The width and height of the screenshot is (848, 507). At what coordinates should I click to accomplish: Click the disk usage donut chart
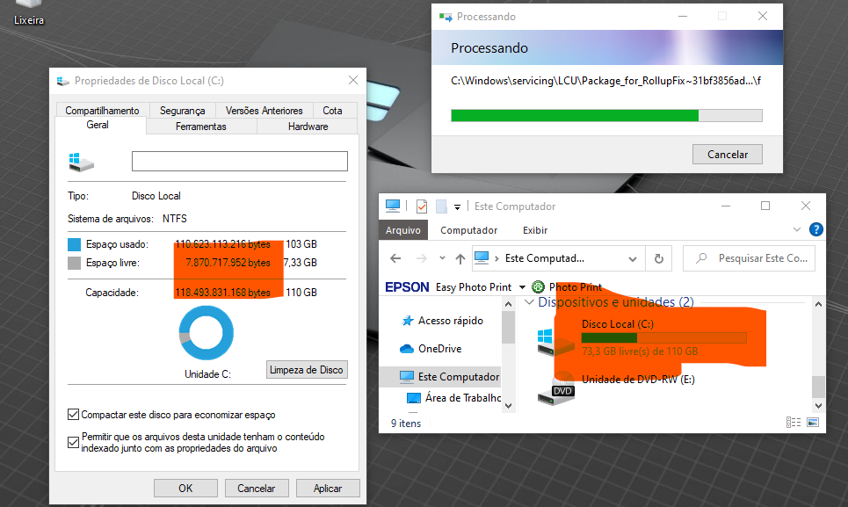(x=206, y=333)
